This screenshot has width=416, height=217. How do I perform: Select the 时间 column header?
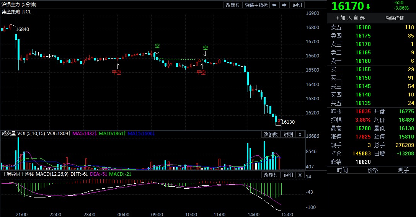point(342,170)
